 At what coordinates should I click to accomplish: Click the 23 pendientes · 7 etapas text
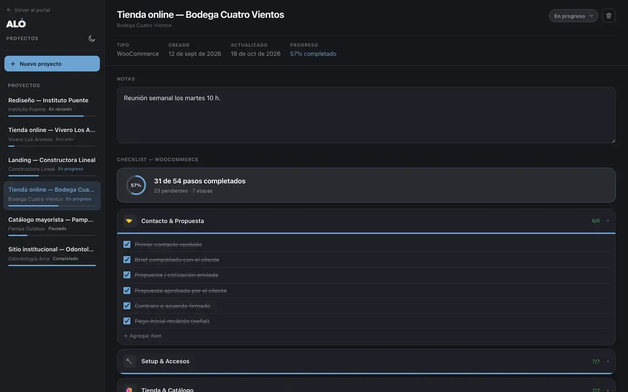183,191
